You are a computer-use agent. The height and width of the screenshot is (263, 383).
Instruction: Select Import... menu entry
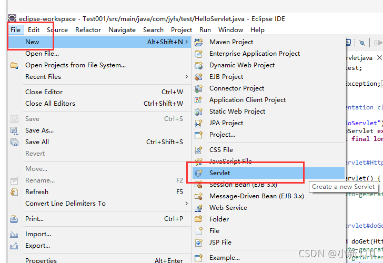click(x=99, y=234)
